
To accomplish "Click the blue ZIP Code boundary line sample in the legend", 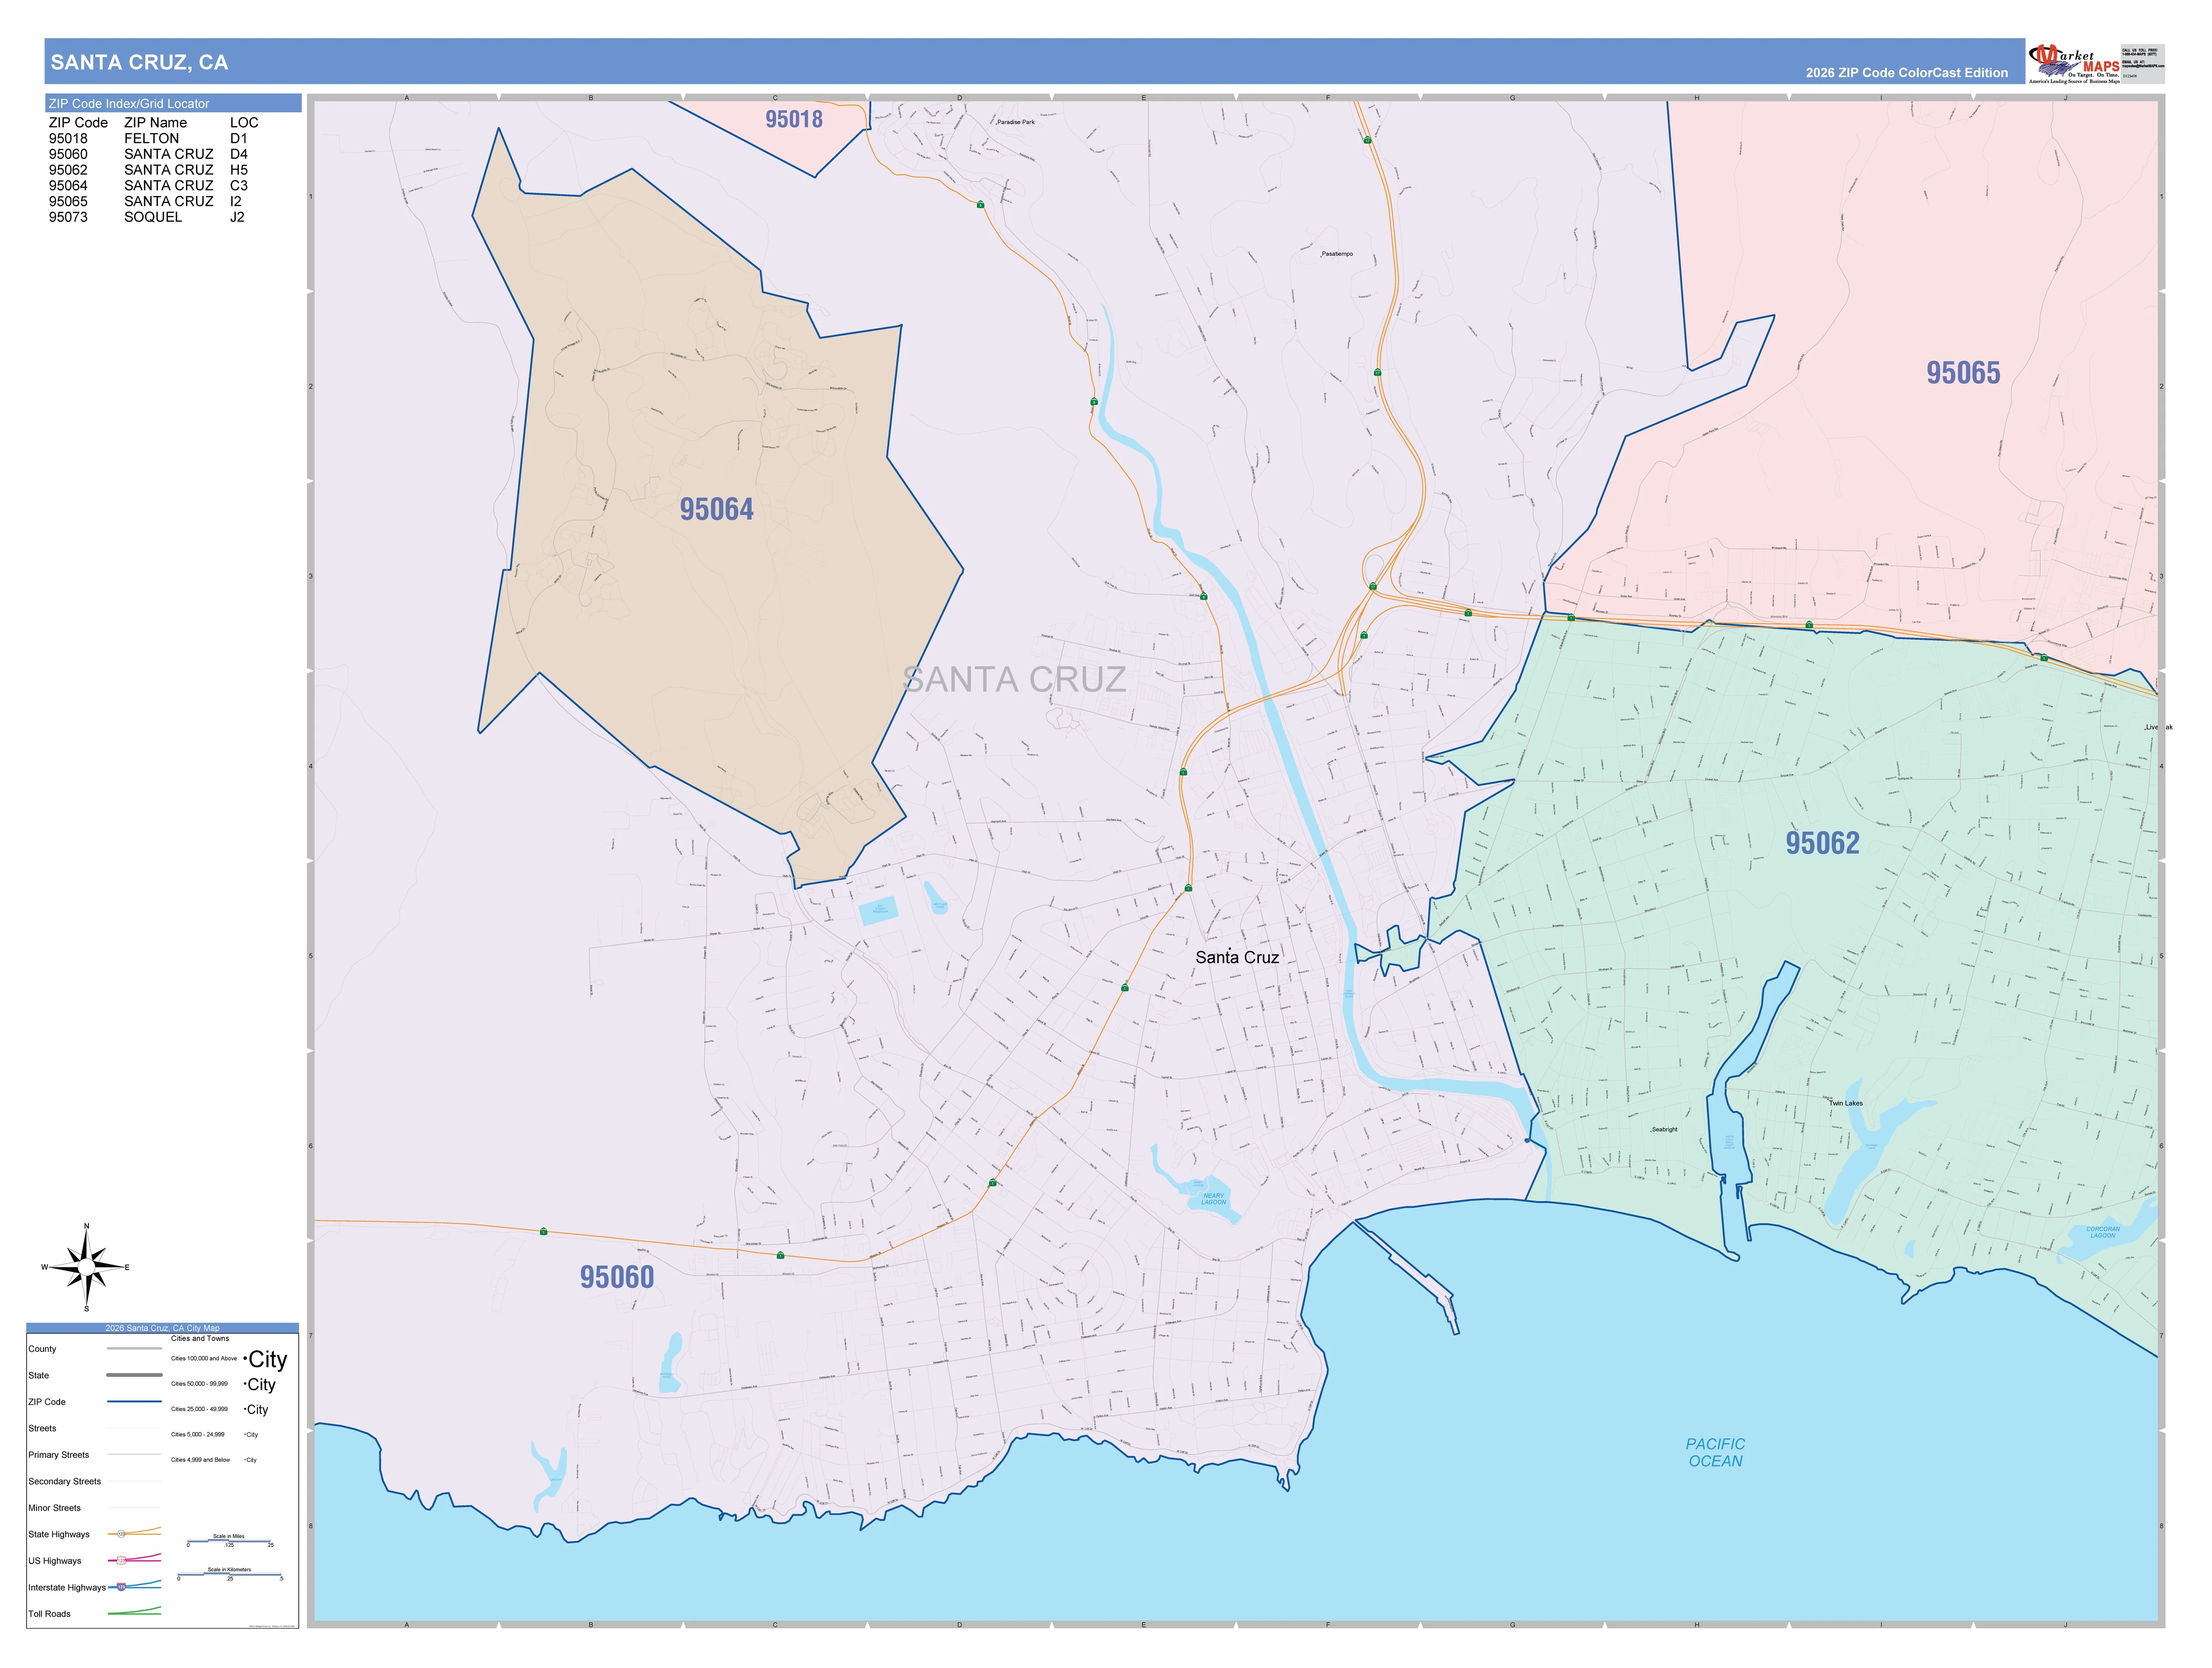I will (135, 1401).
